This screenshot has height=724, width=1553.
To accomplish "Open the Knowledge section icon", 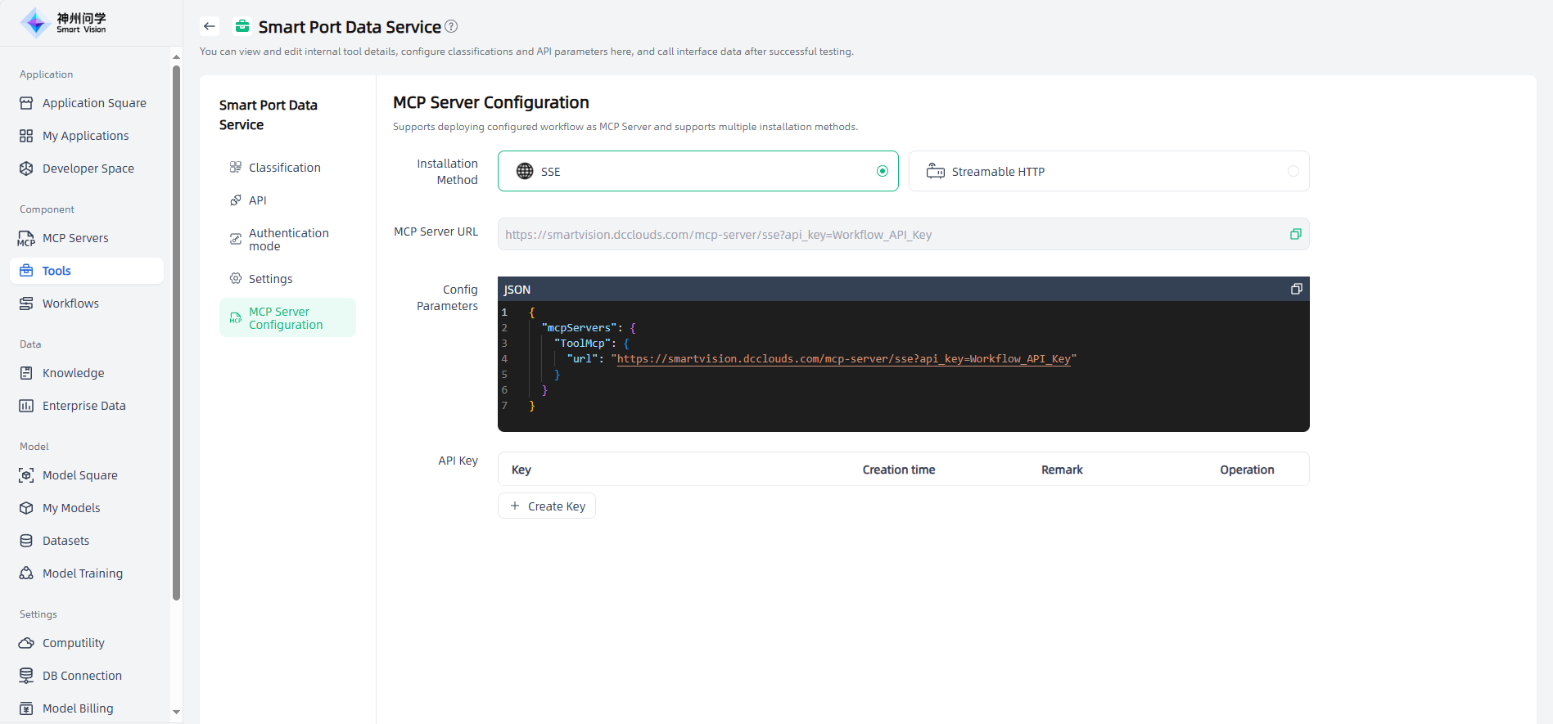I will pyautogui.click(x=26, y=373).
